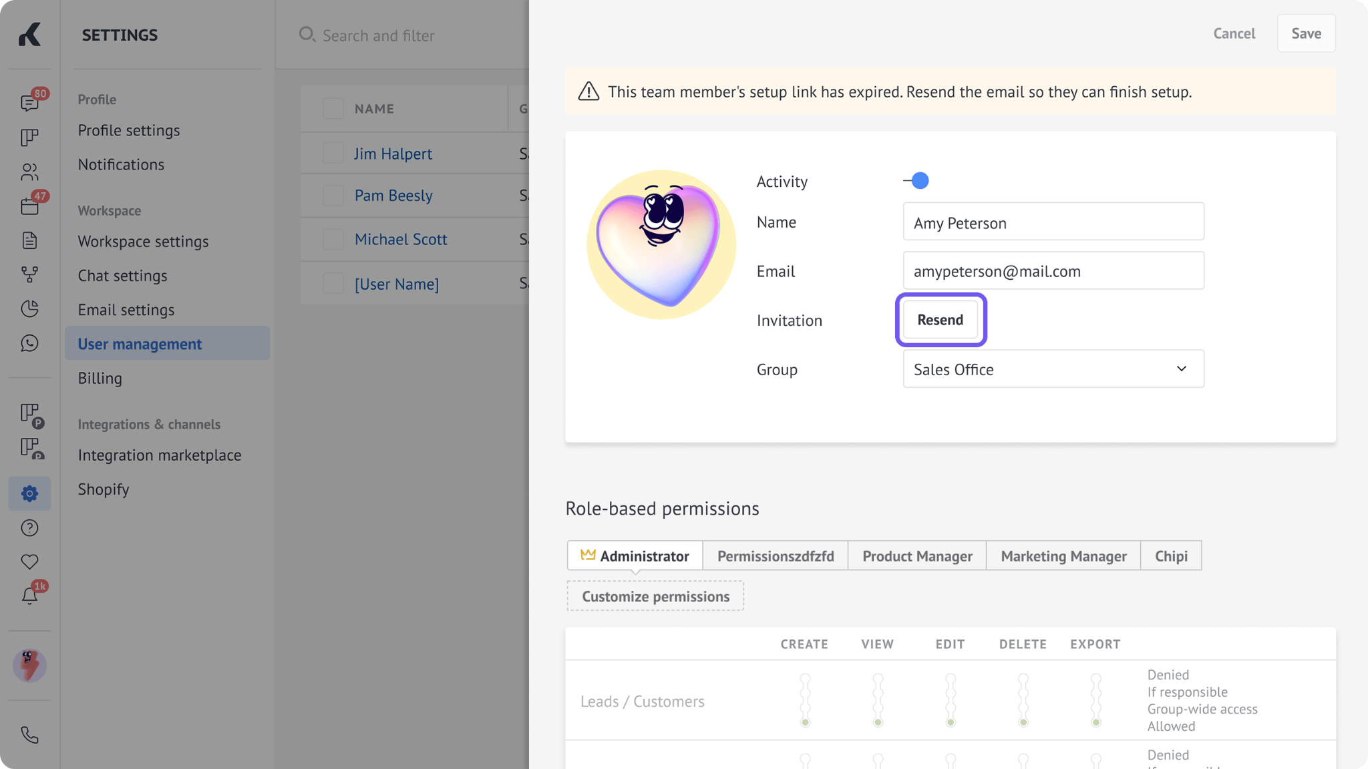Screen dimensions: 1368x769
Task: Open Profile settings in menu
Action: coord(129,130)
